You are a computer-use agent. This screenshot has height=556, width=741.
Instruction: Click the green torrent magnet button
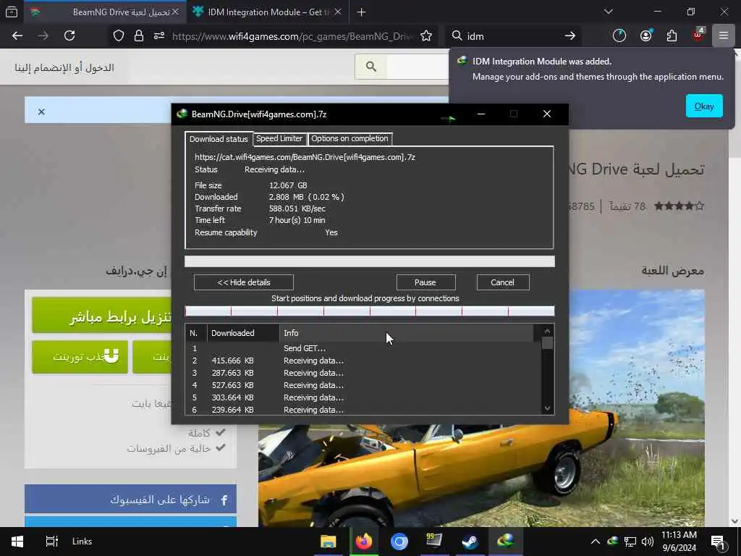[x=80, y=357]
